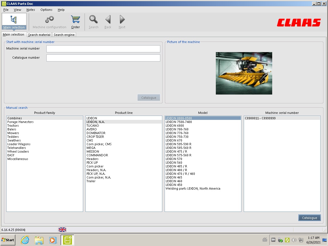328x246 pixels.
Task: Select LEXION 8800-8500 model
Action: (x=203, y=118)
